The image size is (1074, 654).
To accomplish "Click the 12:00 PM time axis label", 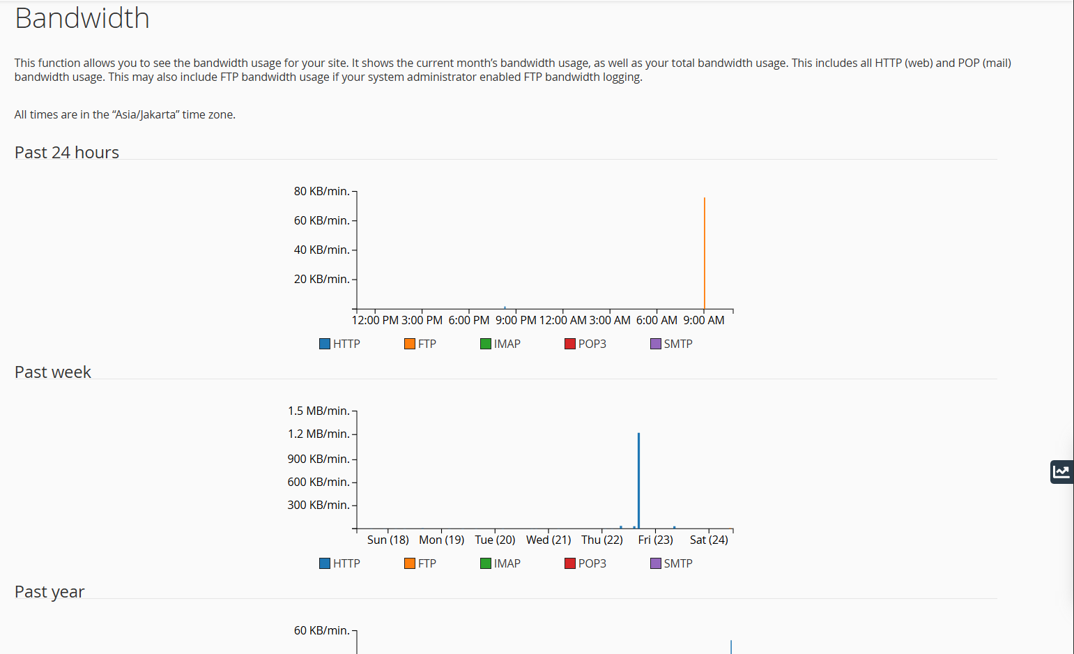I will pos(375,320).
